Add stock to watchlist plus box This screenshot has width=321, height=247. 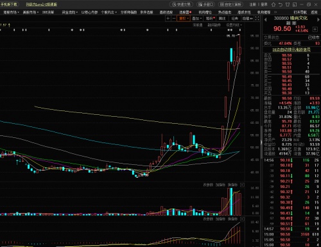point(315,29)
